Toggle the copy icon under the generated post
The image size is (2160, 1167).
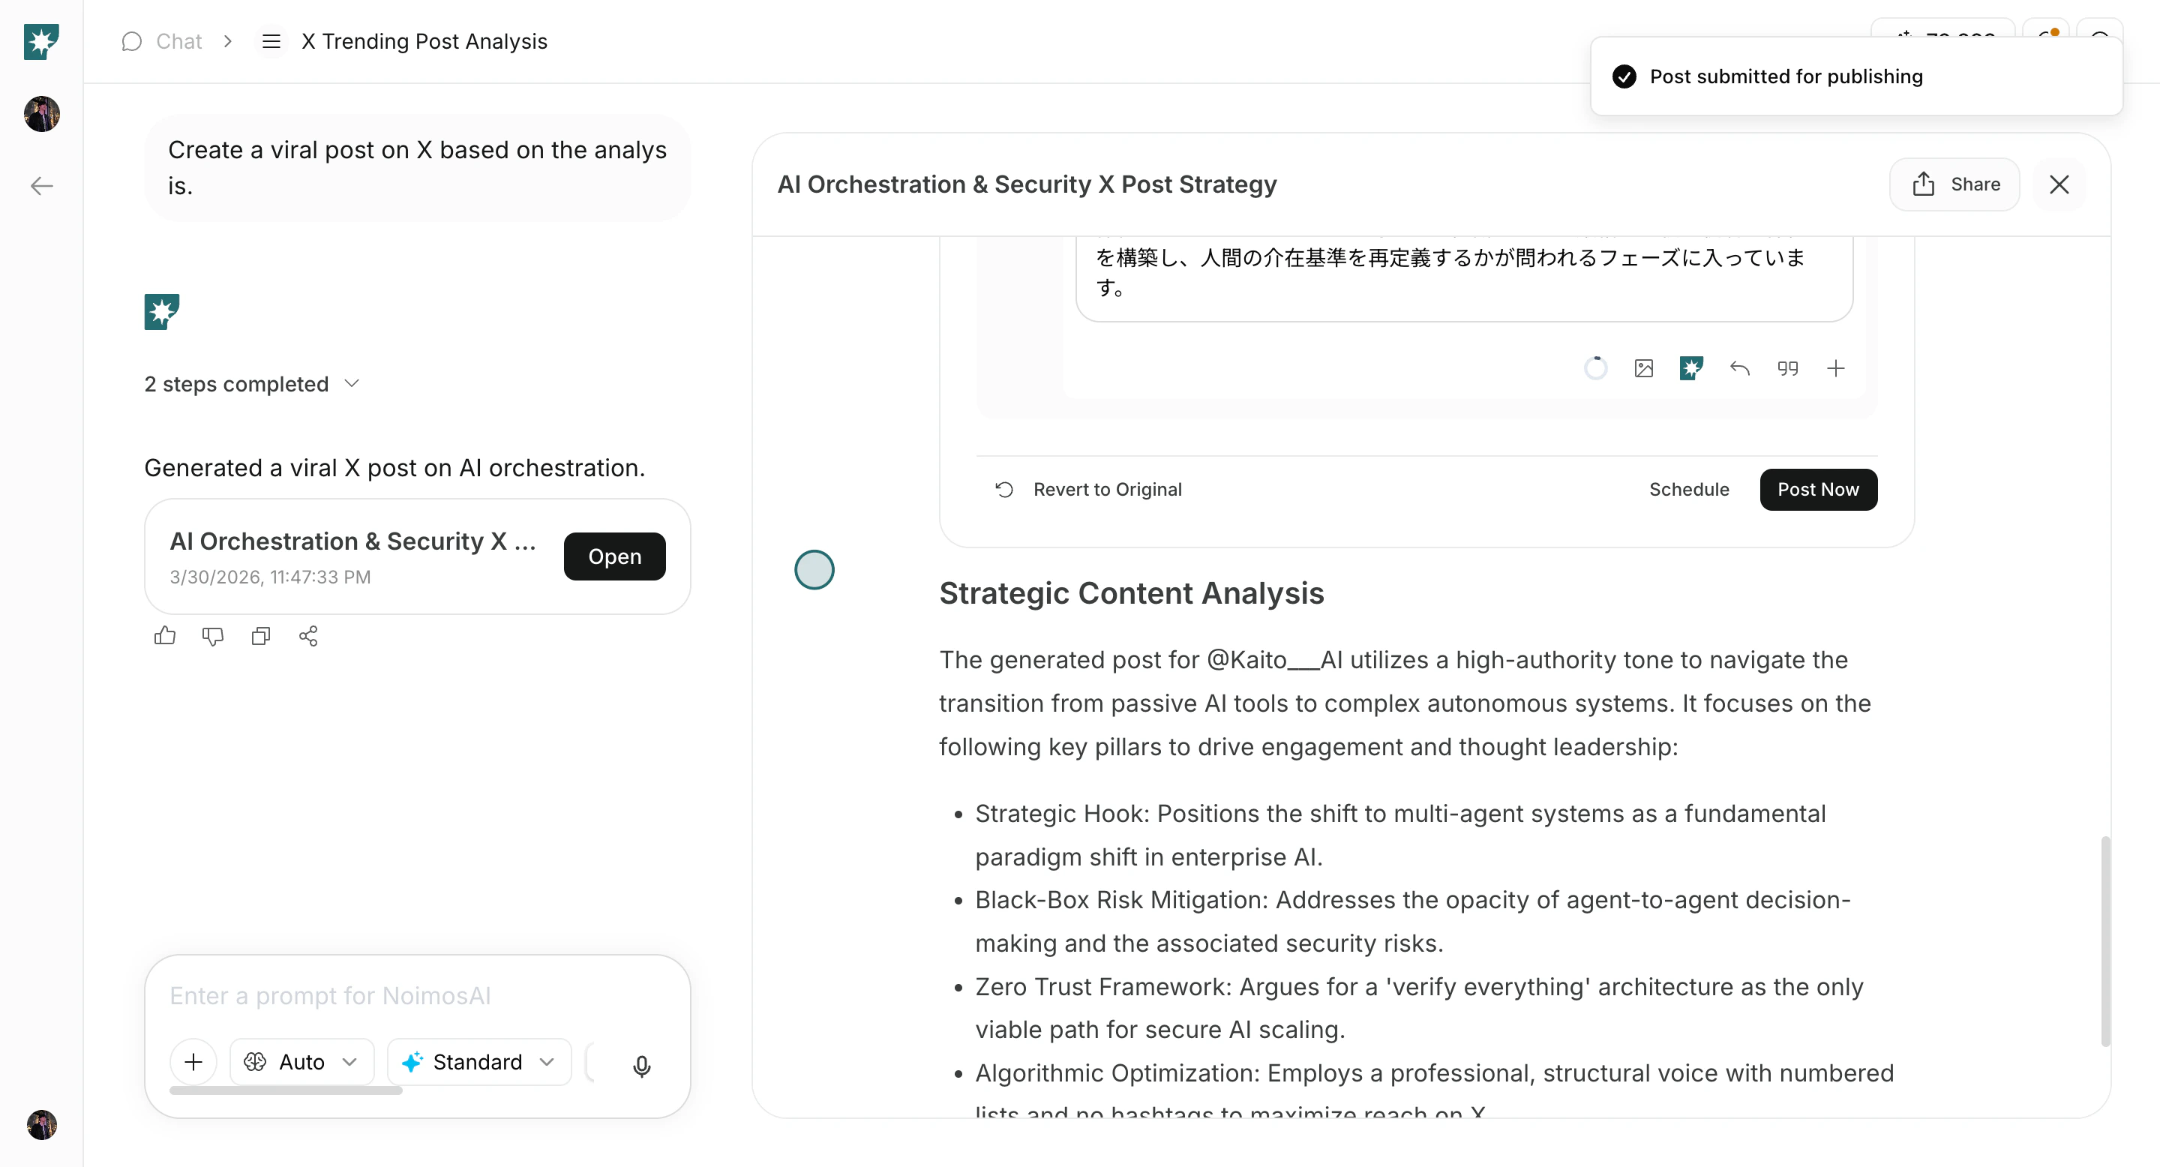(x=260, y=636)
